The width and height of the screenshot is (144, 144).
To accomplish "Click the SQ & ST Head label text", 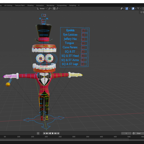I will [70, 56].
